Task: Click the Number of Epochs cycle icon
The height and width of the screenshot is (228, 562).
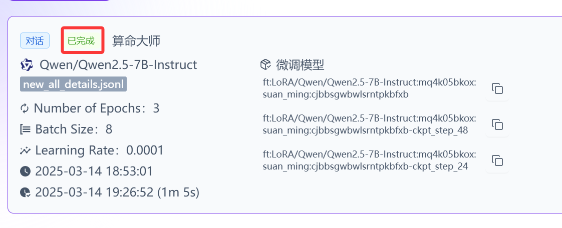Action: [x=25, y=108]
